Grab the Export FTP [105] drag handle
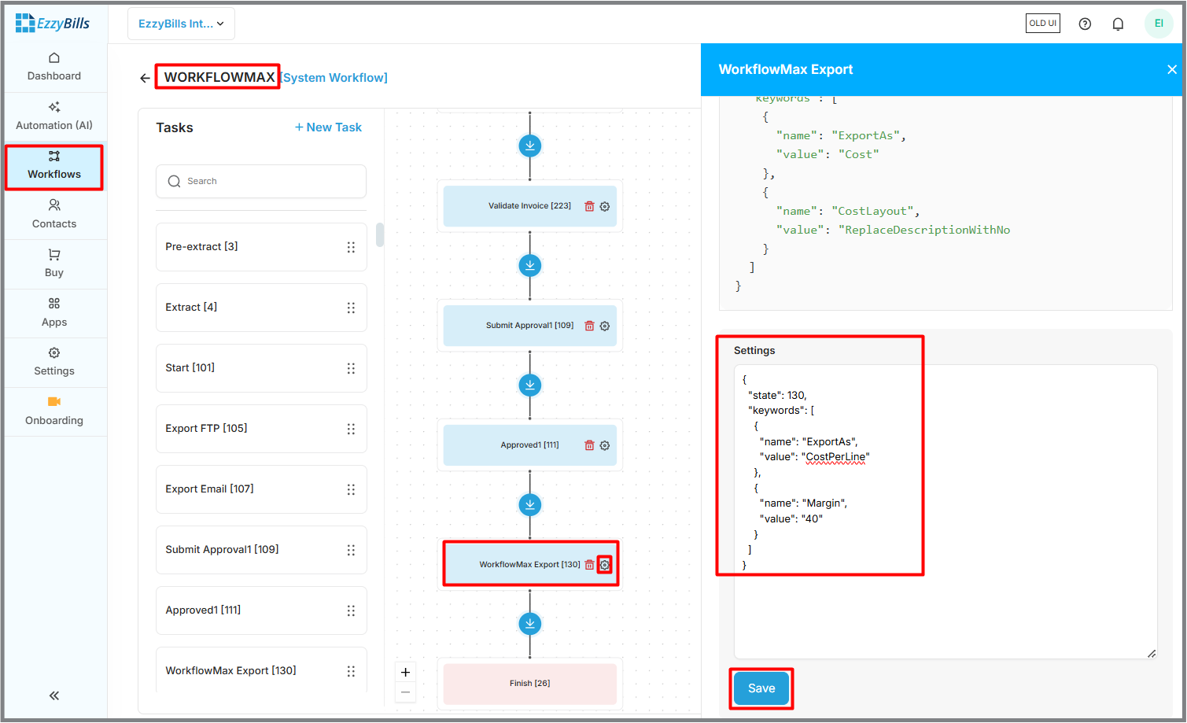This screenshot has width=1187, height=723. coord(351,429)
